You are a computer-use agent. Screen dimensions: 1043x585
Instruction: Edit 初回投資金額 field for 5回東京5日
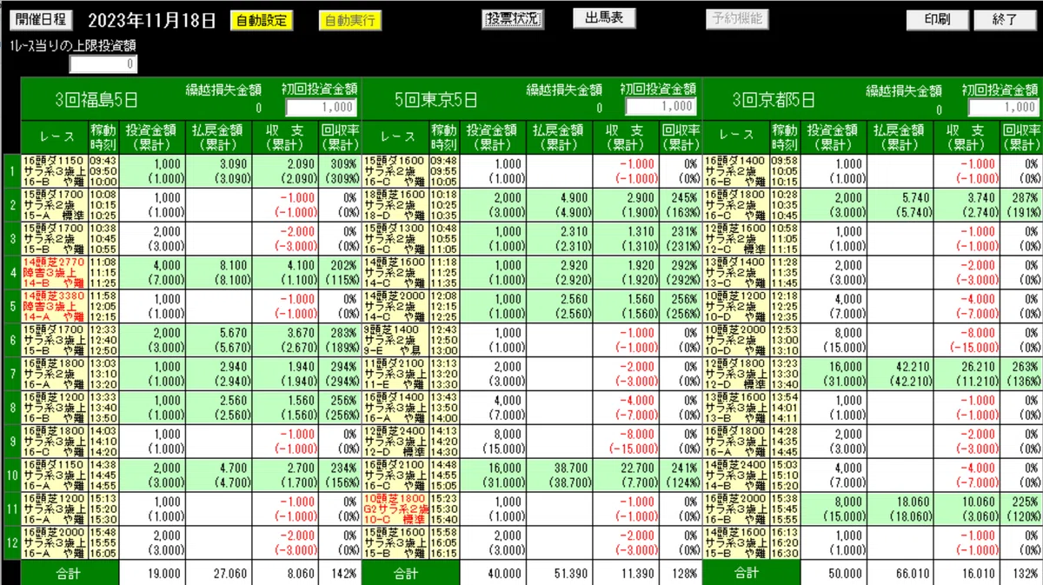661,107
